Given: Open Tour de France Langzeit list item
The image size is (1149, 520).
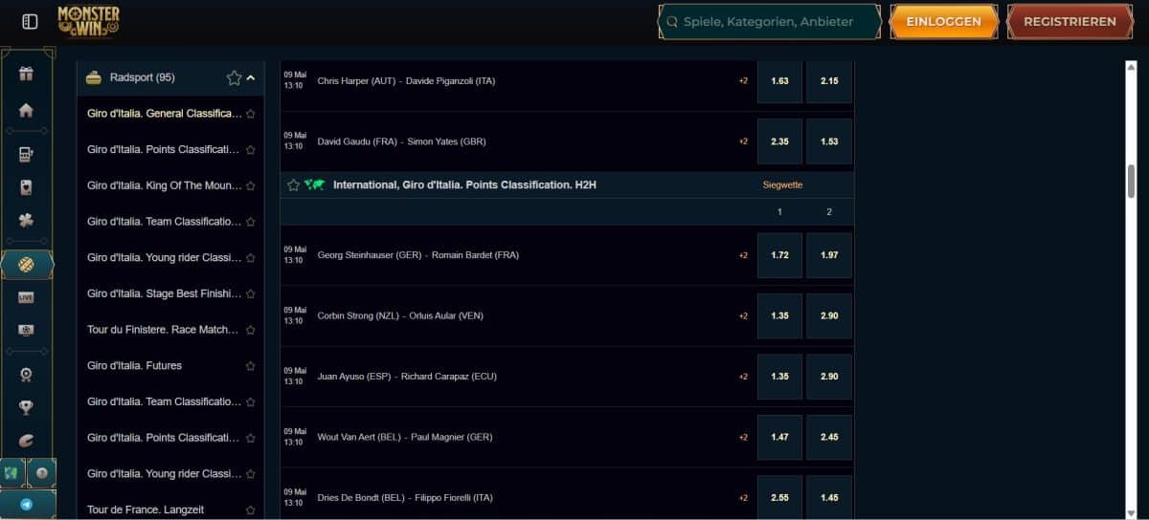Looking at the screenshot, I should [x=146, y=510].
